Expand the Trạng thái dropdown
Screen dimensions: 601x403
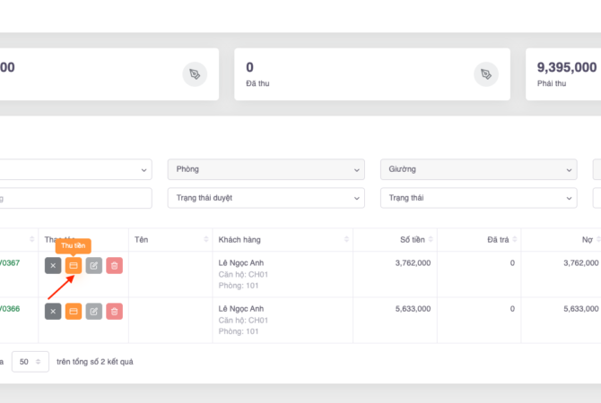(478, 198)
